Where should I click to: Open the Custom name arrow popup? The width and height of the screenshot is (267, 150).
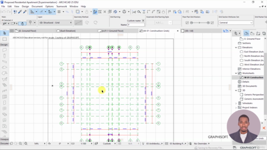coord(143,20)
